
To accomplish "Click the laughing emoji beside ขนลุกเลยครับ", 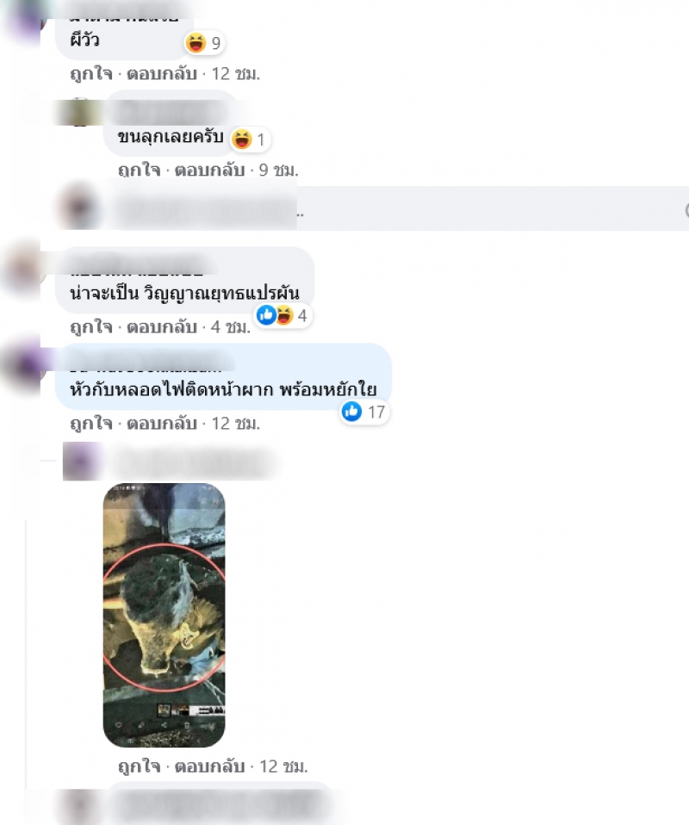I will click(x=242, y=139).
